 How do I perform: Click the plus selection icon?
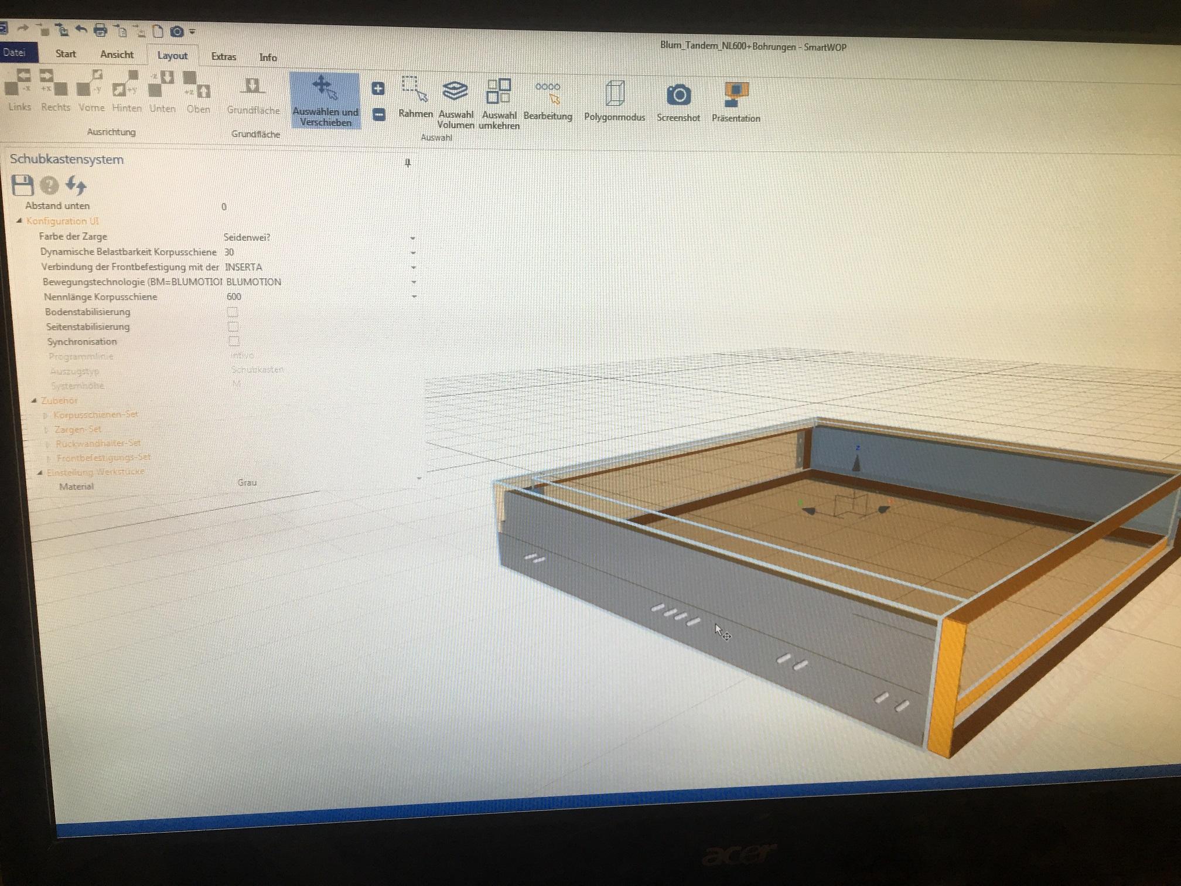[378, 88]
